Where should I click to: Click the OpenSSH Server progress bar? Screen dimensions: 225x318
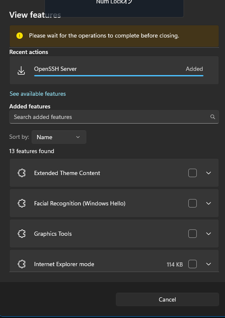coord(119,75)
